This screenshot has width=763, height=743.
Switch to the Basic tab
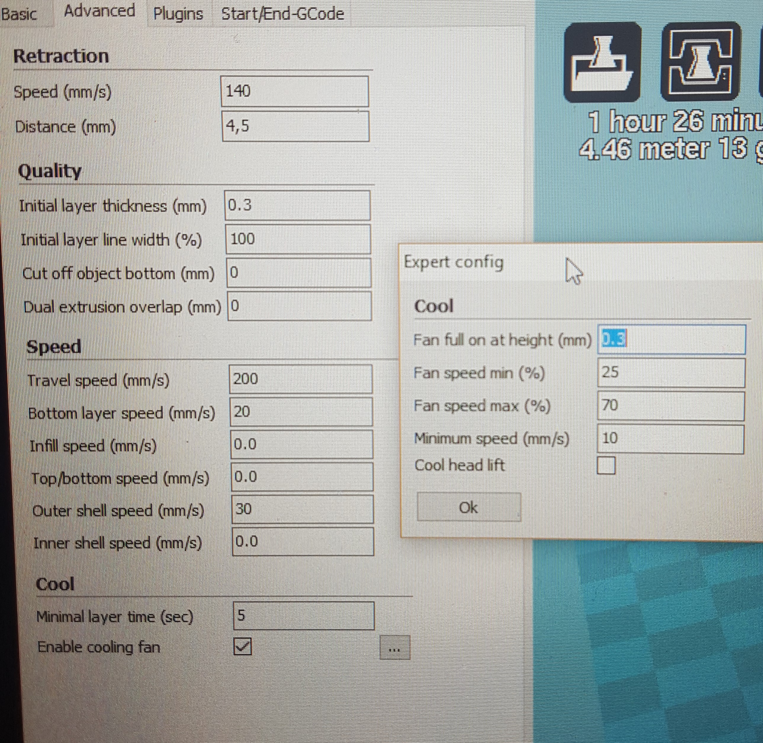[20, 14]
